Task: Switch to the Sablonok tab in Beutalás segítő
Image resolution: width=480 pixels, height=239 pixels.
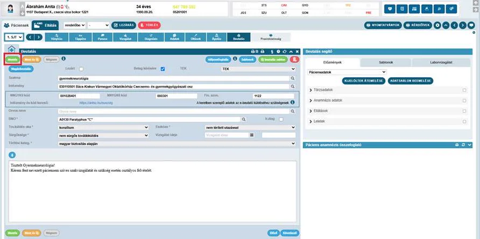Action: point(386,62)
